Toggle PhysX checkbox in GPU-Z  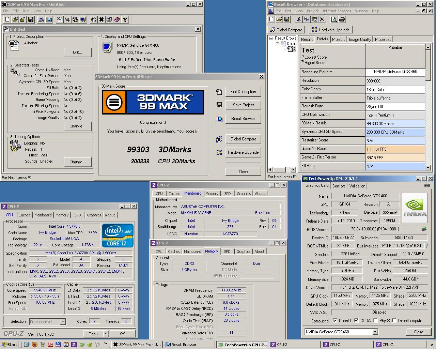pyautogui.click(x=375, y=321)
